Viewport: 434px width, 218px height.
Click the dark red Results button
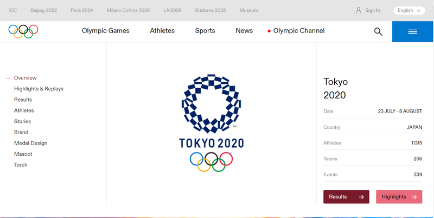point(346,197)
